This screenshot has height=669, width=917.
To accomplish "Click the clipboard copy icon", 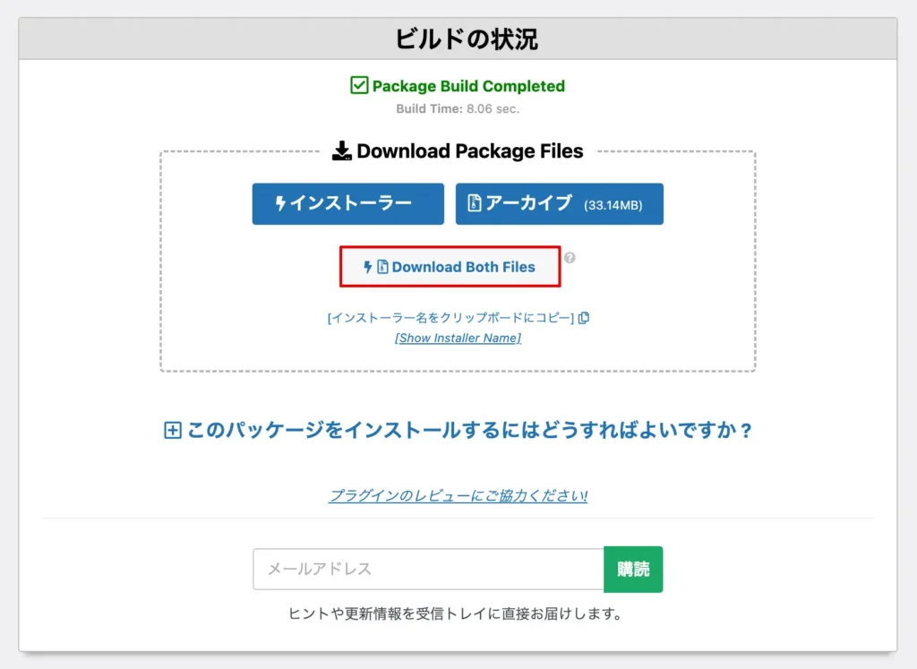I will (x=584, y=318).
